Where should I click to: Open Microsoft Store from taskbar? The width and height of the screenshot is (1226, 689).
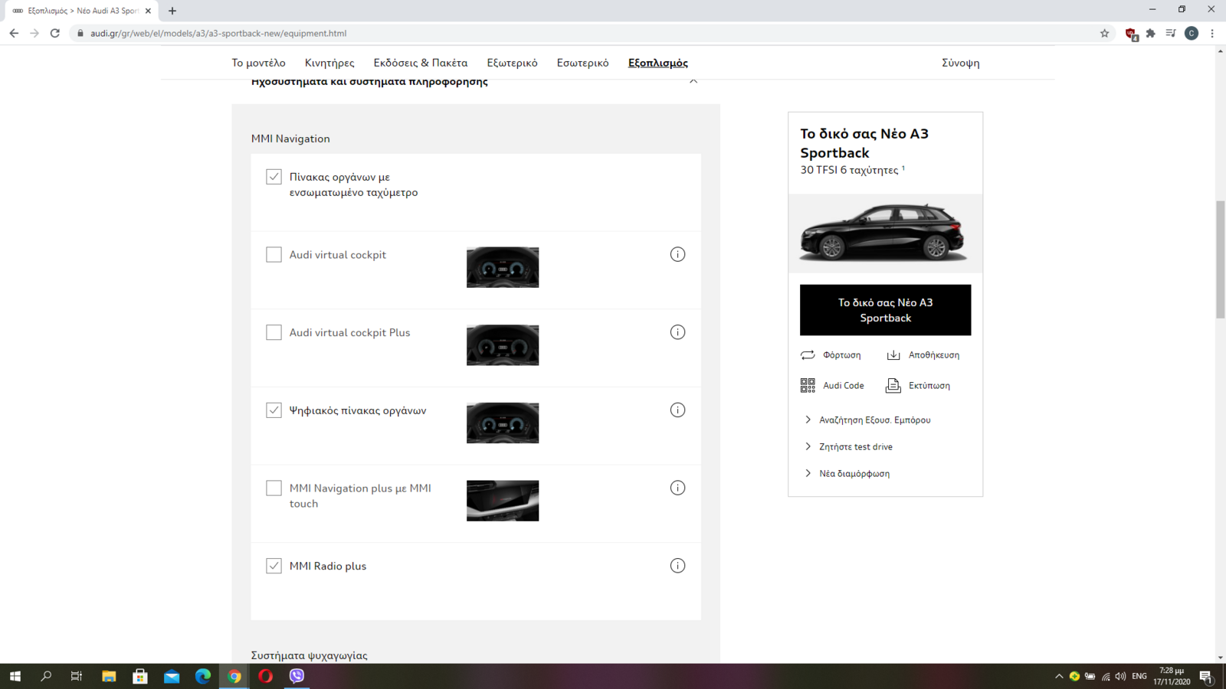point(140,676)
